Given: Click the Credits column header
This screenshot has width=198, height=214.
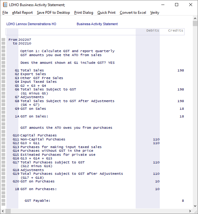Looking at the screenshot, I should point(176,30).
